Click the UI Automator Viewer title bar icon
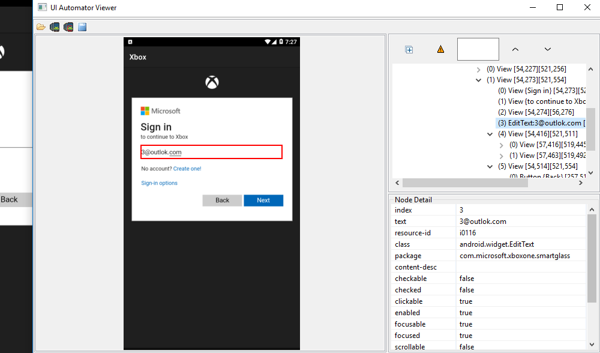The height and width of the screenshot is (353, 600). click(x=43, y=7)
